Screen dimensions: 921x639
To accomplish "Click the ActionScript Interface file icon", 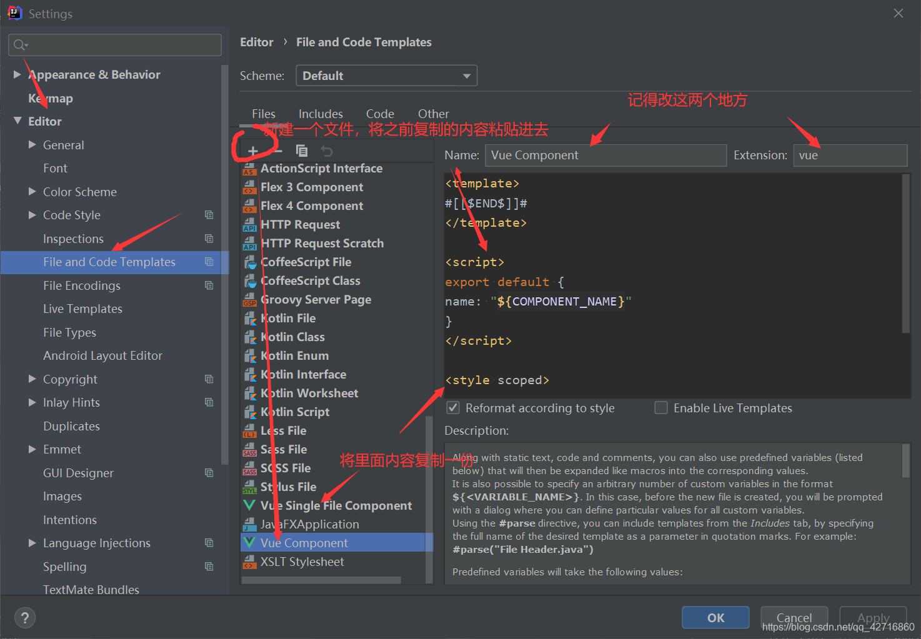I will pyautogui.click(x=249, y=169).
